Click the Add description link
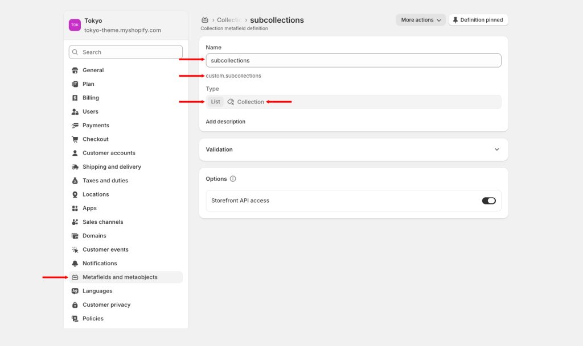Screen dimensions: 583x346 [225, 122]
